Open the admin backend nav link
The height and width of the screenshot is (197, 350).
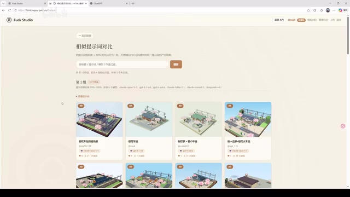click(x=323, y=20)
